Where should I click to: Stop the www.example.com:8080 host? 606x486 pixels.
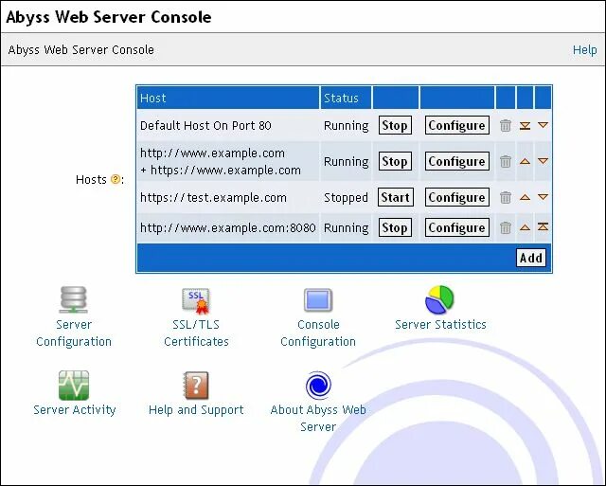pyautogui.click(x=395, y=227)
